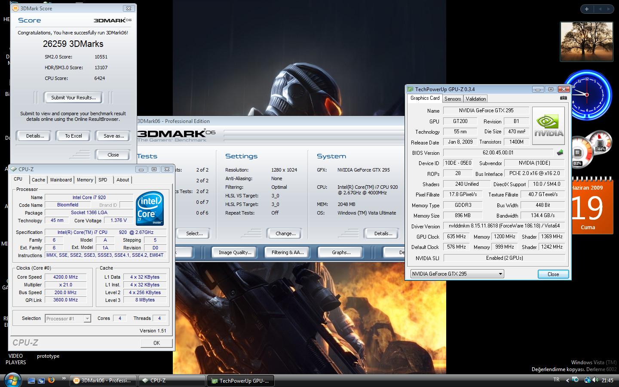The image size is (619, 387).
Task: Click the GPU-Z window title icon
Action: point(410,89)
